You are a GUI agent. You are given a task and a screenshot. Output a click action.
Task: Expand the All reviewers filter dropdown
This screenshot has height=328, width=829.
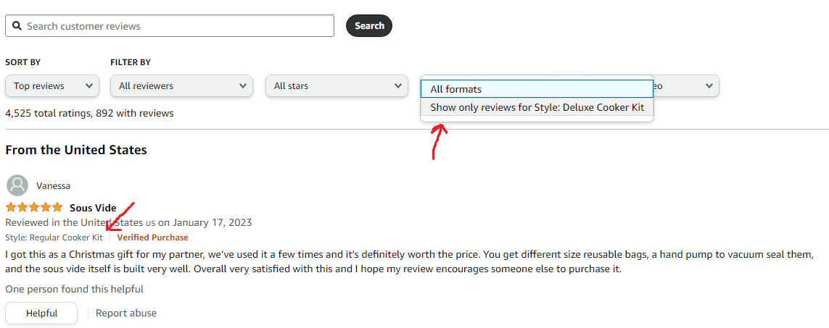point(181,86)
